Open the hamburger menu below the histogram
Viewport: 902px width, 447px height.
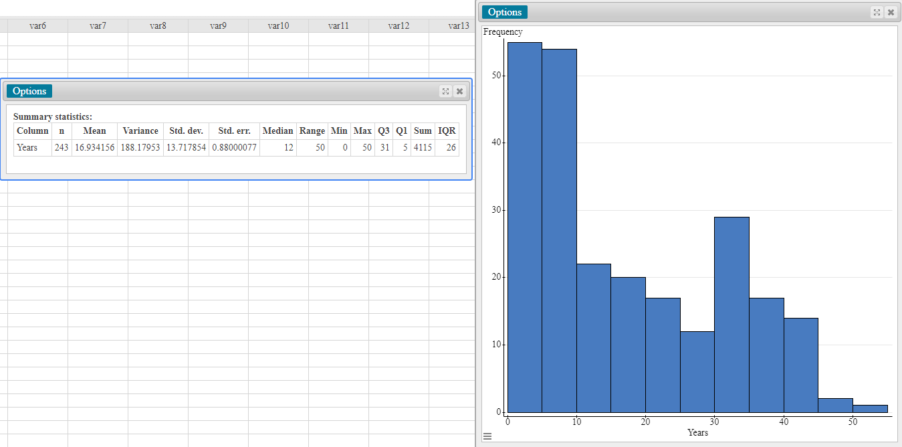point(487,436)
